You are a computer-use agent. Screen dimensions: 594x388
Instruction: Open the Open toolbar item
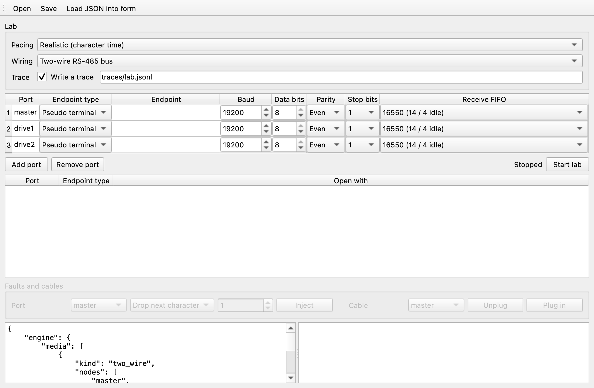pyautogui.click(x=22, y=9)
